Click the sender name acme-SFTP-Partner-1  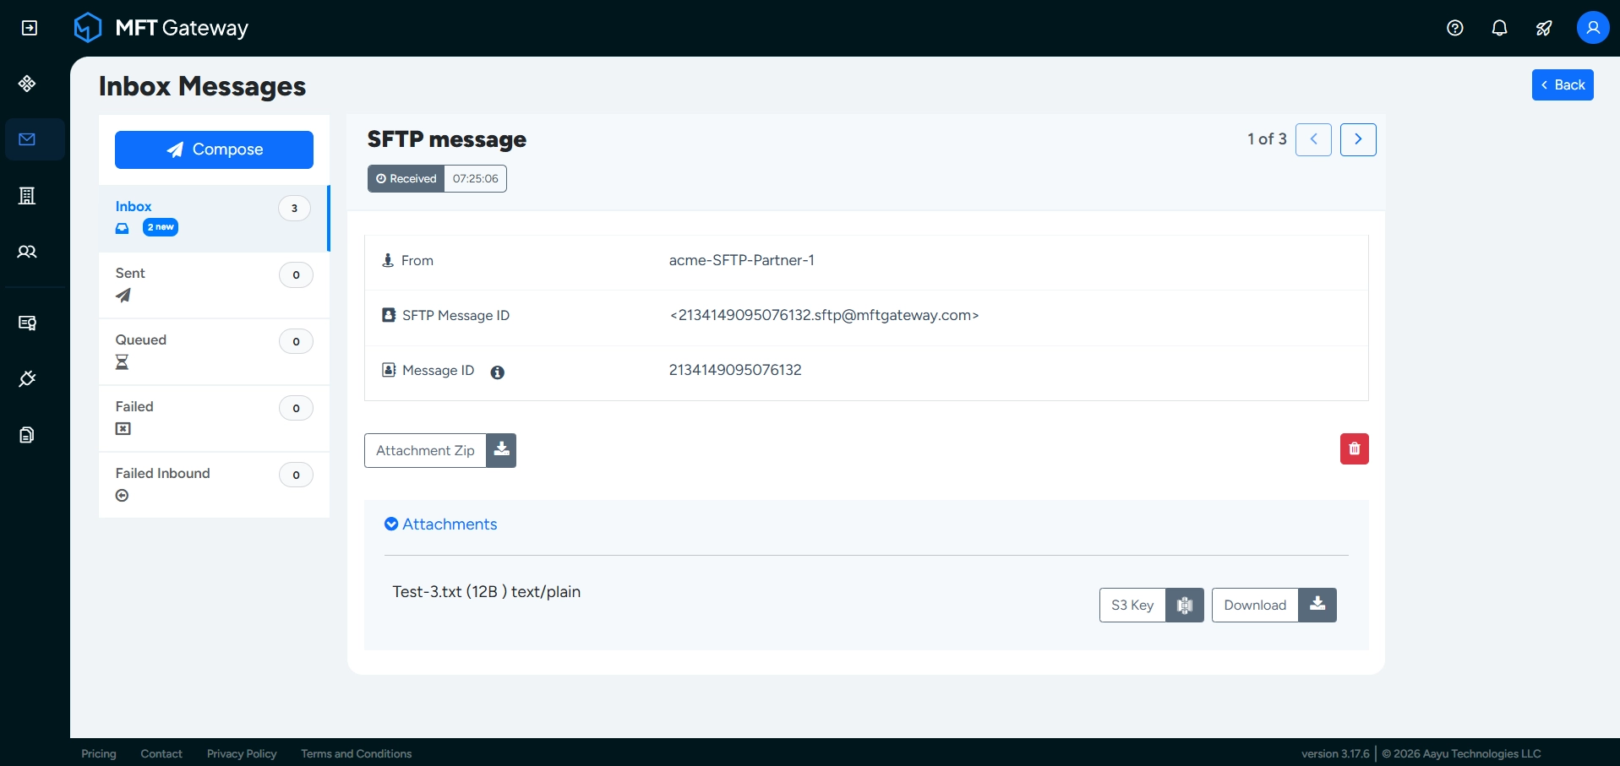pos(742,260)
